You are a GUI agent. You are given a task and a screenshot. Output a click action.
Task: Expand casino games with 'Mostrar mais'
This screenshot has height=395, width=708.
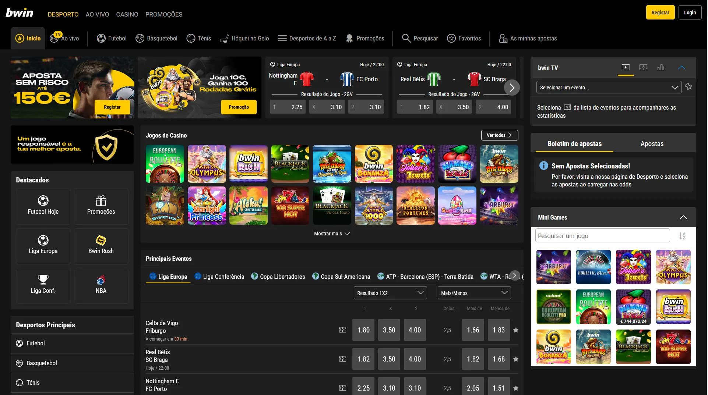click(x=332, y=234)
